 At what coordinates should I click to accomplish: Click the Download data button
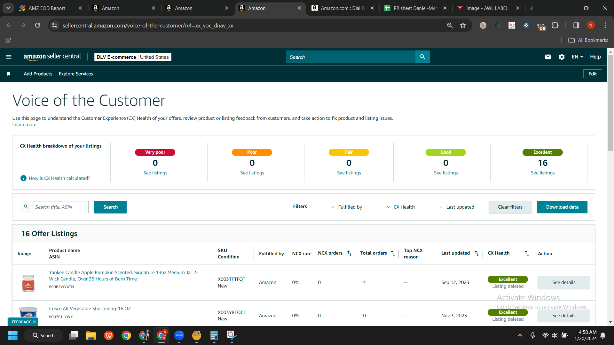click(x=562, y=207)
